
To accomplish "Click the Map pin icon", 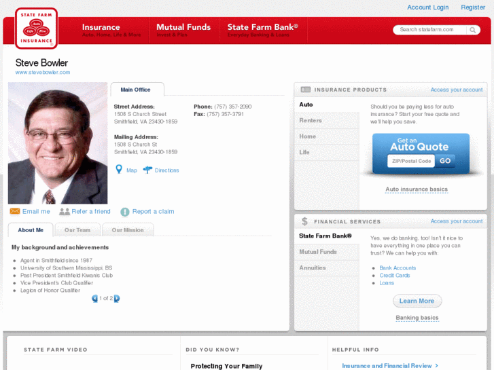I will pyautogui.click(x=119, y=170).
